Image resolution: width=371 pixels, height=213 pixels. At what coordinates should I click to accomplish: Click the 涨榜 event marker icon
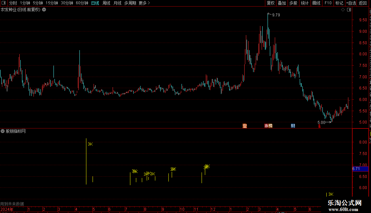coord(268,126)
